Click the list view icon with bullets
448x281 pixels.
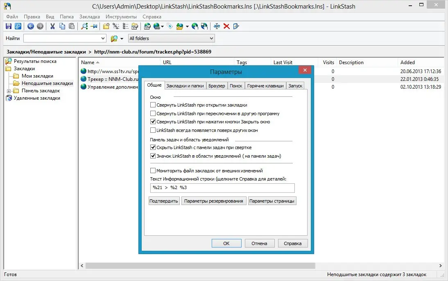(125, 26)
